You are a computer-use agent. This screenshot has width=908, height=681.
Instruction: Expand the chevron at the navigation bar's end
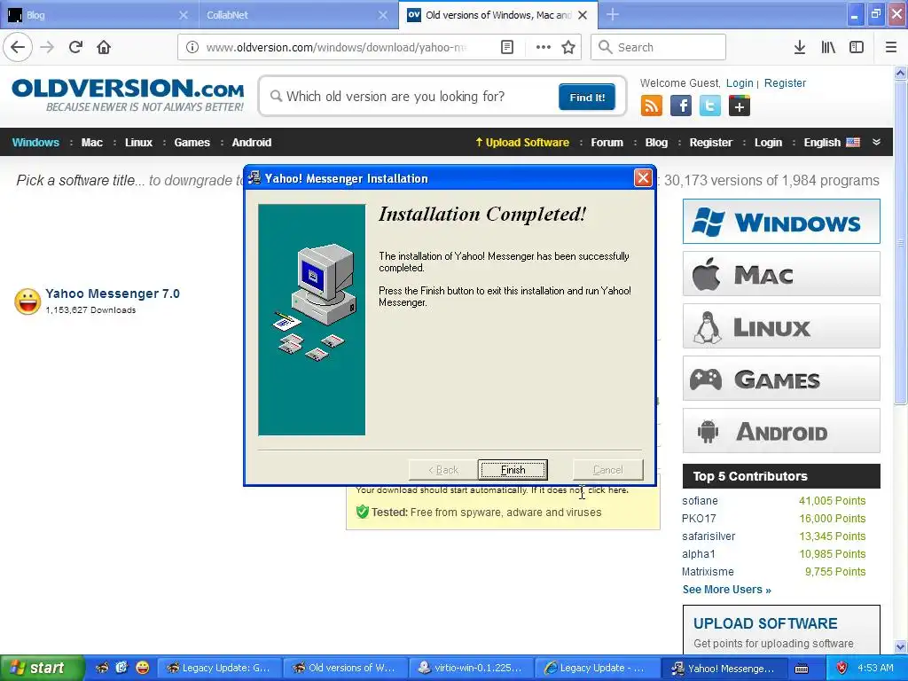(x=877, y=142)
